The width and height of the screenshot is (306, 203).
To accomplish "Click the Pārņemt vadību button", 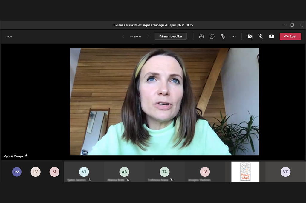I will (171, 36).
